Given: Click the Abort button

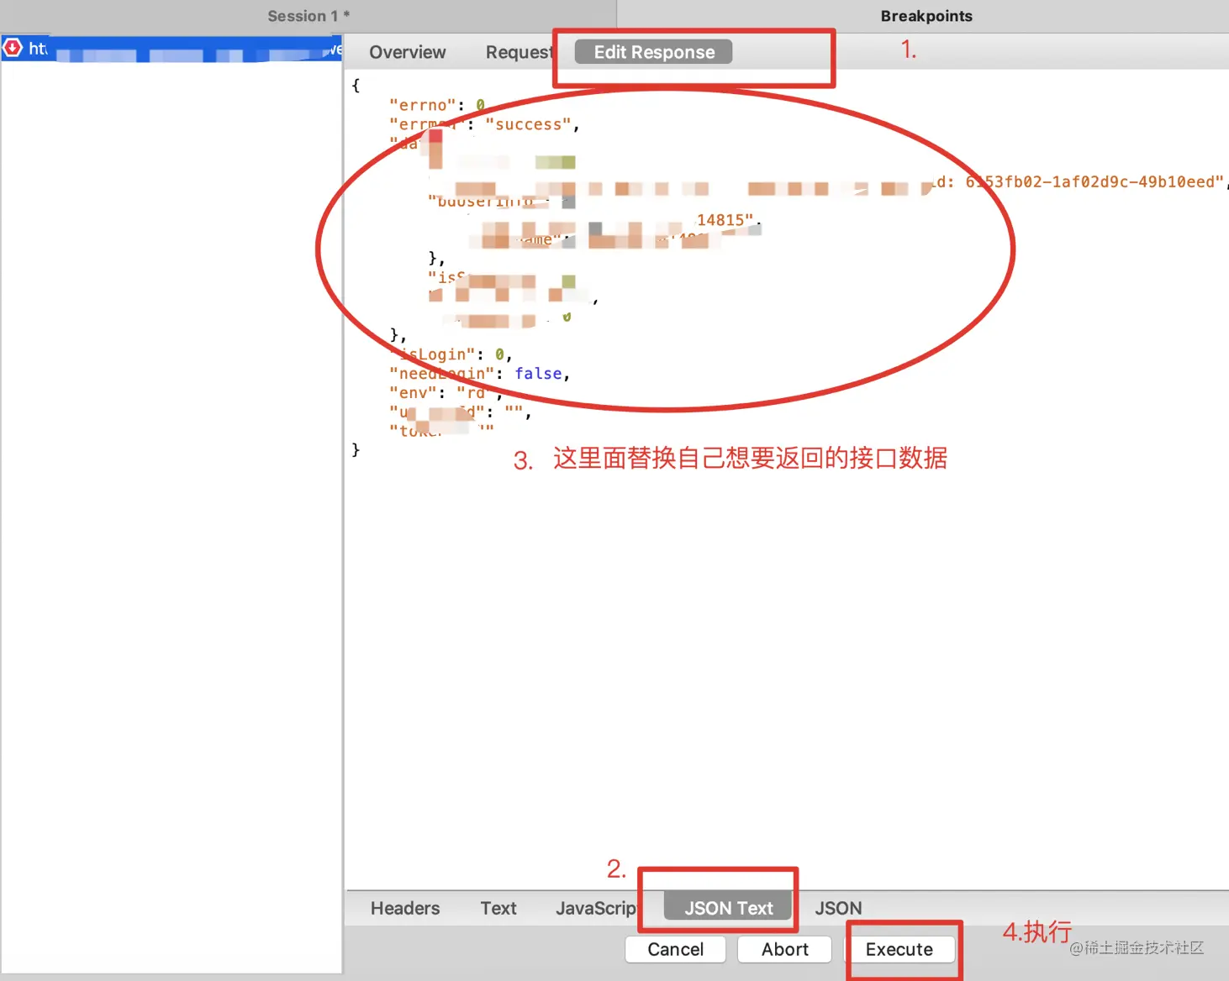Looking at the screenshot, I should pos(785,949).
